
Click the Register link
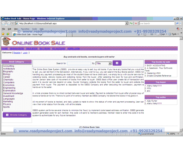point(17,53)
